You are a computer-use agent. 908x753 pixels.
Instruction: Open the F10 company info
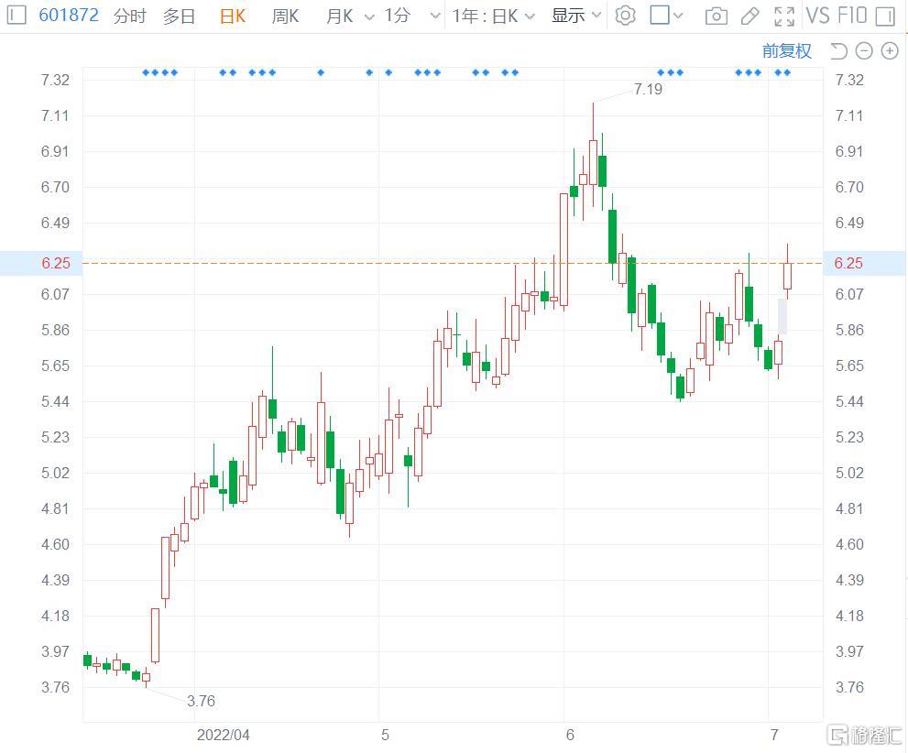852,16
